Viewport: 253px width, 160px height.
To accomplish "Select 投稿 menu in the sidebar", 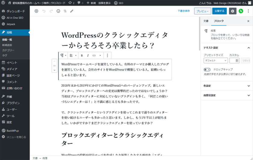I will tap(15, 32).
